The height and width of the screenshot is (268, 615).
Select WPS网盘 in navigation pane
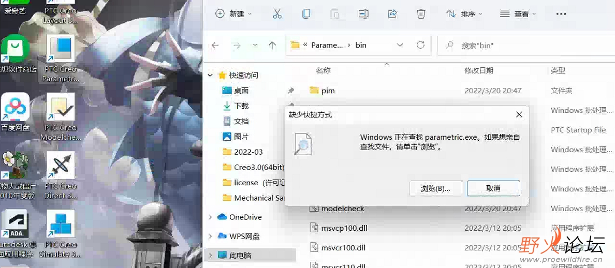pyautogui.click(x=244, y=236)
